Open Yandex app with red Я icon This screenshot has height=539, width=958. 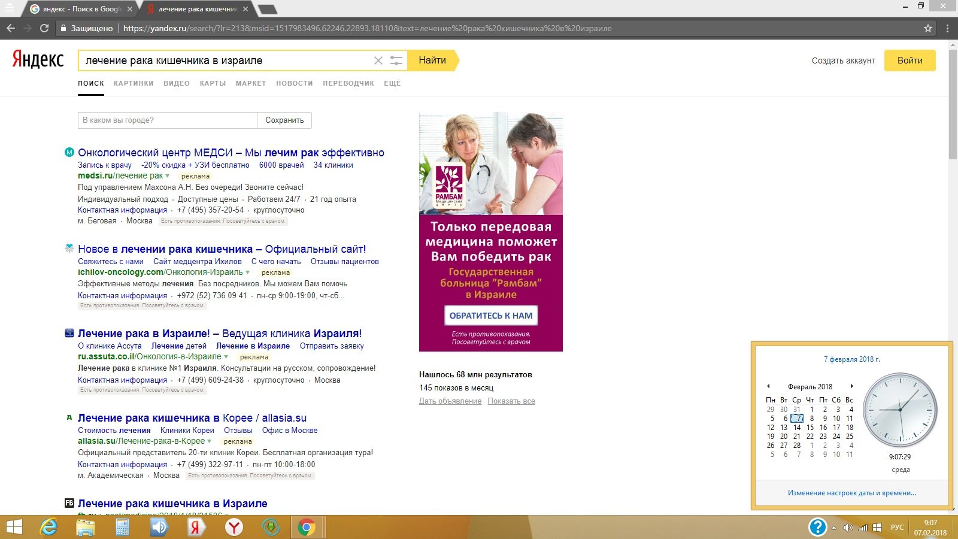[196, 528]
